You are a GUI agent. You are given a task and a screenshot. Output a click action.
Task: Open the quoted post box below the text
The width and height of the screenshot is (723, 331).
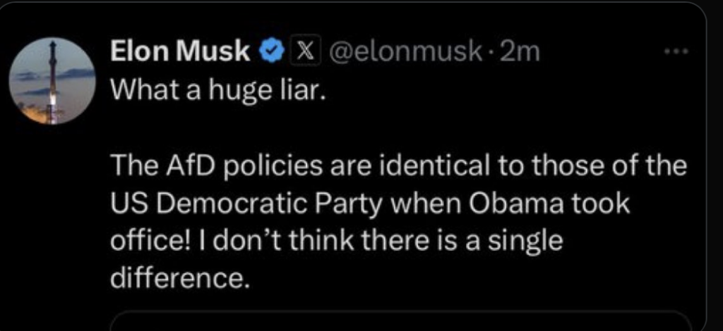(399, 319)
